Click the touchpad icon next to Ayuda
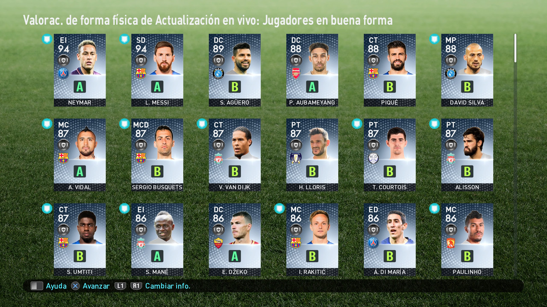This screenshot has height=307, width=547. point(37,286)
